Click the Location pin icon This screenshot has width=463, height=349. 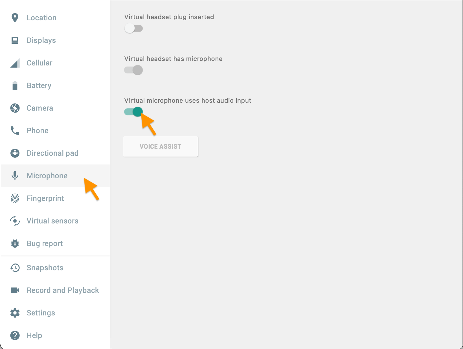(15, 18)
